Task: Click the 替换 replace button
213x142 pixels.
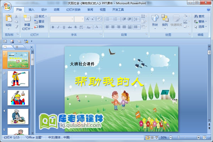Action: pyautogui.click(x=200, y=21)
